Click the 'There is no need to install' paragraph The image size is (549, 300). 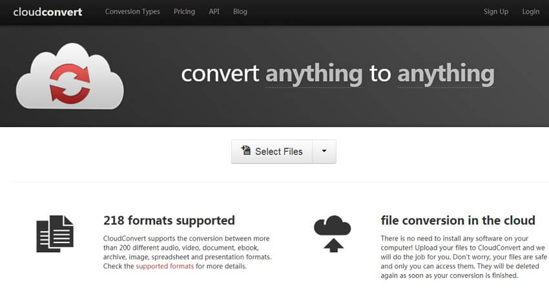(464, 257)
